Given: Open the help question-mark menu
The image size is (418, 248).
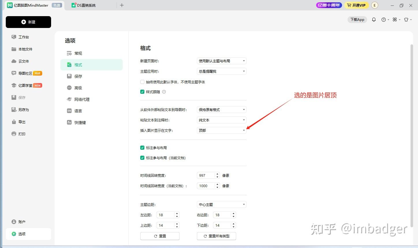Looking at the screenshot, I should tap(385, 20).
